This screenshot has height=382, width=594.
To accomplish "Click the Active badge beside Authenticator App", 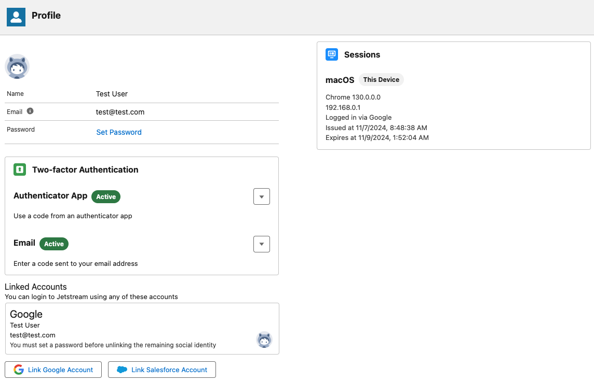I will pos(106,196).
